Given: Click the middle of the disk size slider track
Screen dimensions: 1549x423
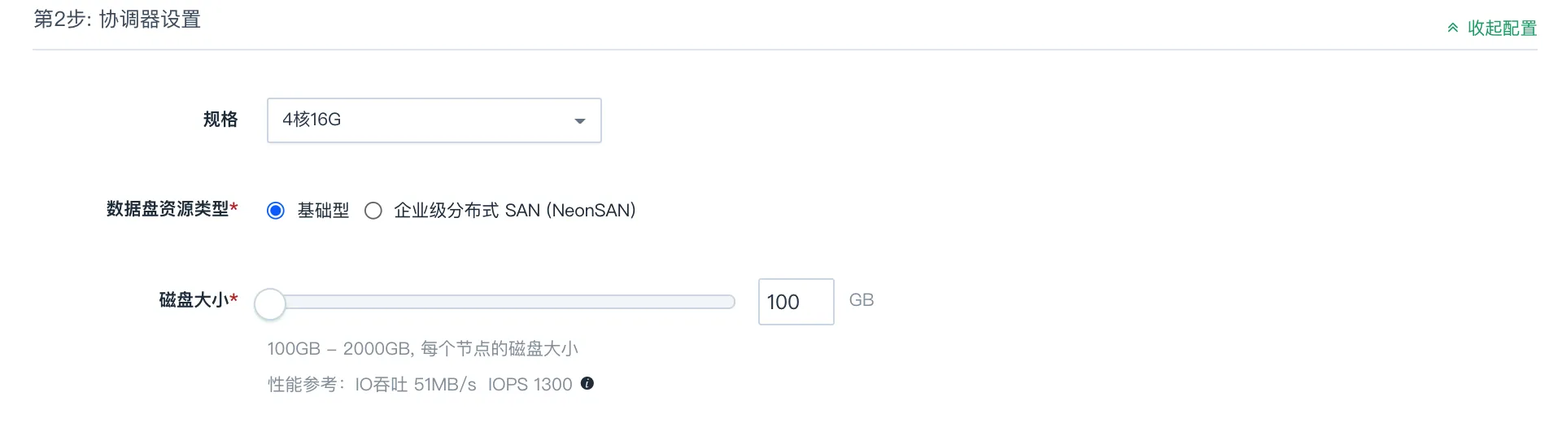Looking at the screenshot, I should [x=501, y=303].
